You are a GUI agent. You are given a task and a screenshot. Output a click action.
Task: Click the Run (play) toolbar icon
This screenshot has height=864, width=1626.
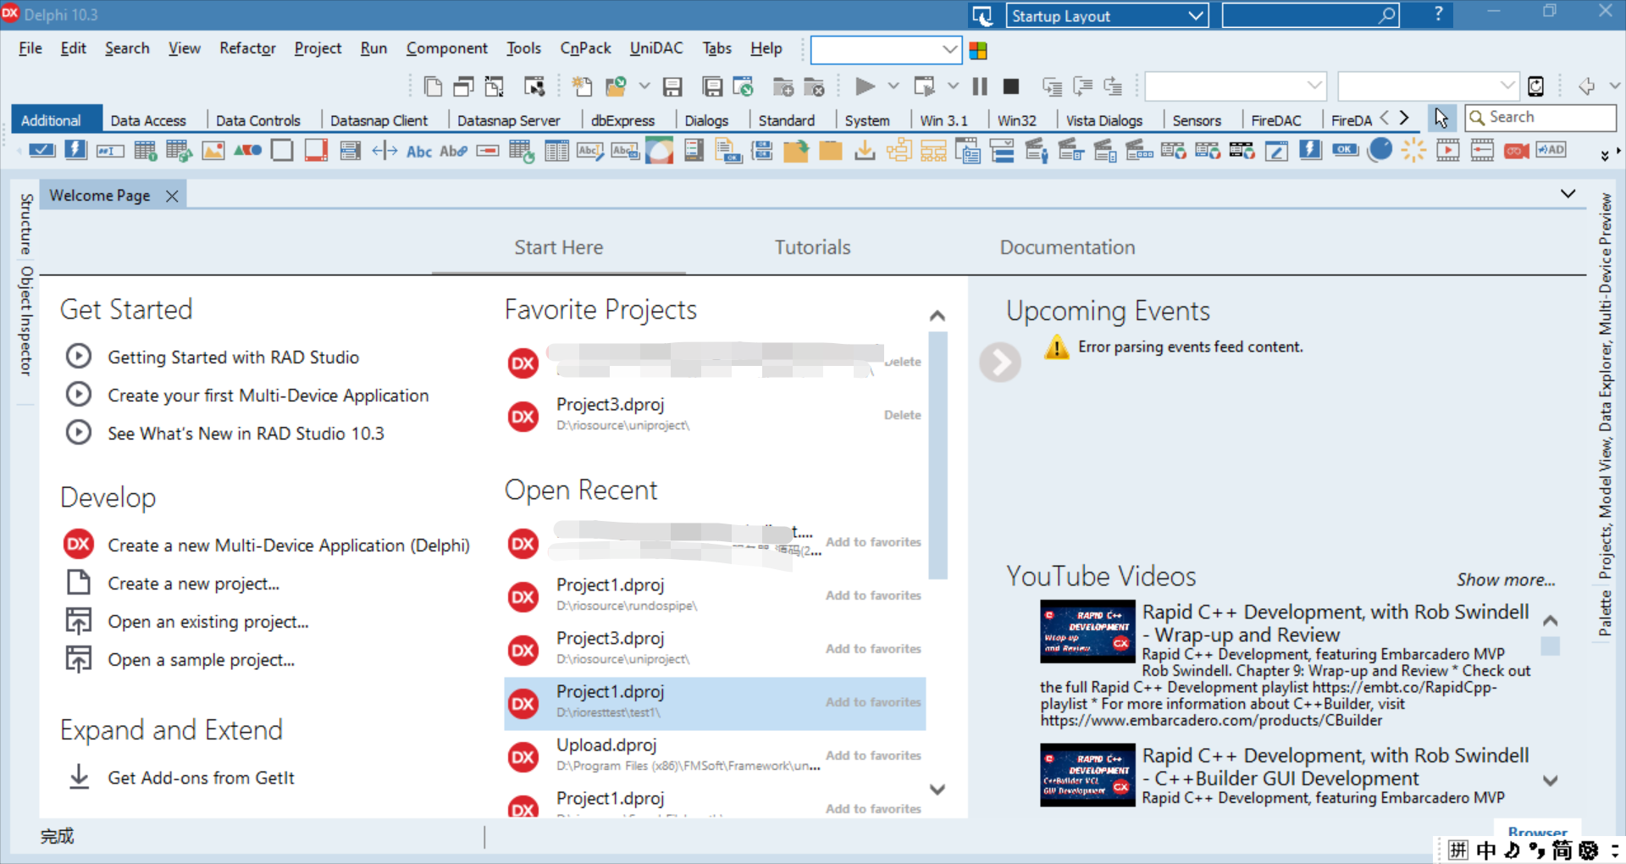(x=865, y=86)
